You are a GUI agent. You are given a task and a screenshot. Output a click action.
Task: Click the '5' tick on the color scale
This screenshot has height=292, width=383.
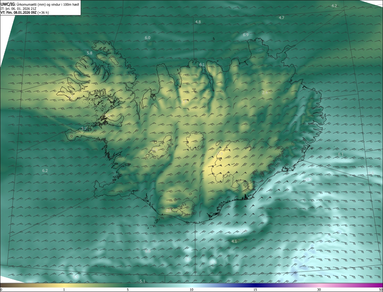click(128, 290)
